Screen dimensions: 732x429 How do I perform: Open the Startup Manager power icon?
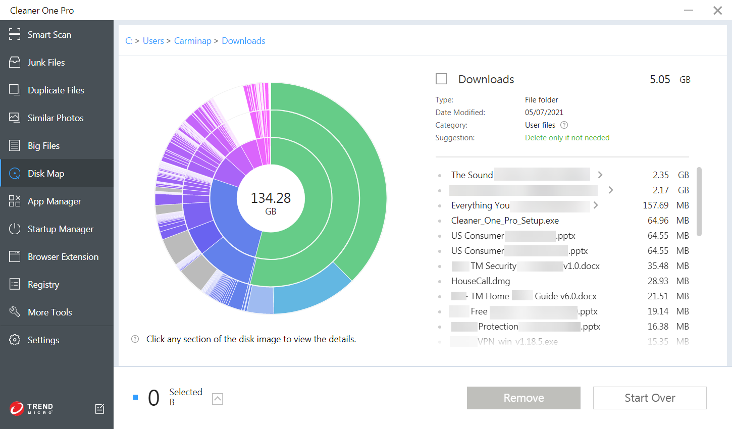pos(15,229)
